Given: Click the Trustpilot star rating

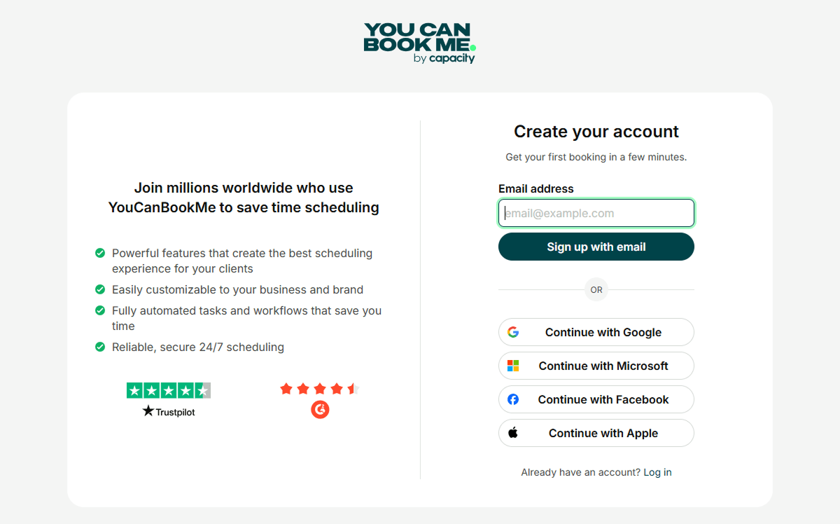Looking at the screenshot, I should (169, 390).
